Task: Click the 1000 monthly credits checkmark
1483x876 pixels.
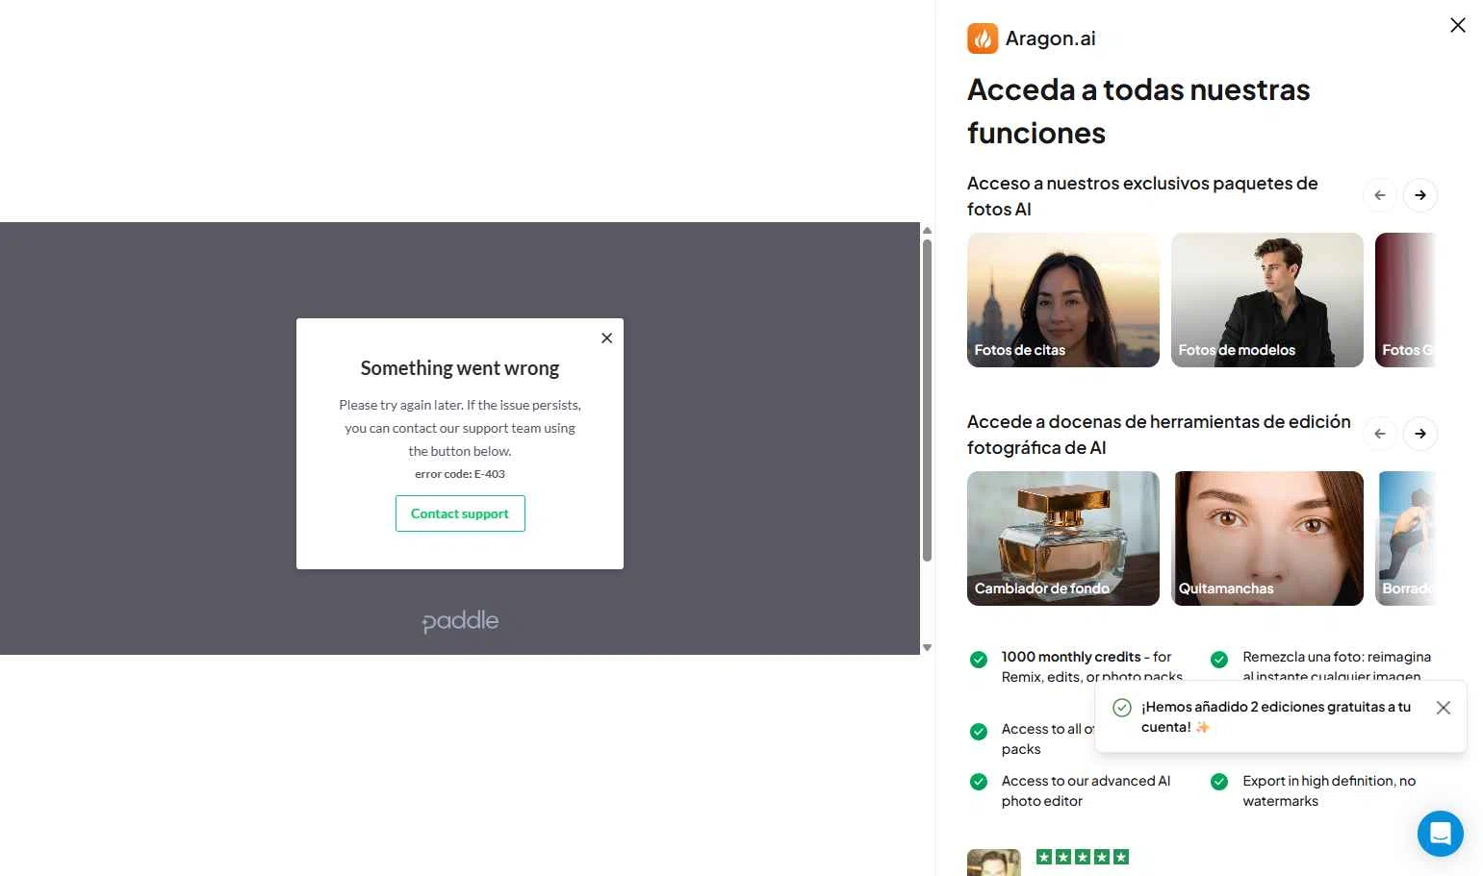Action: click(x=979, y=660)
